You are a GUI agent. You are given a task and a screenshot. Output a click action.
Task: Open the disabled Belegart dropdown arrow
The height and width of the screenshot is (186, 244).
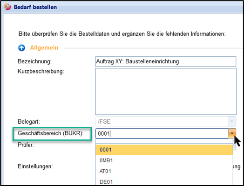[232, 121]
